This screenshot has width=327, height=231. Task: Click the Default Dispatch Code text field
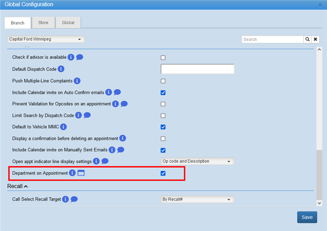coord(197,69)
